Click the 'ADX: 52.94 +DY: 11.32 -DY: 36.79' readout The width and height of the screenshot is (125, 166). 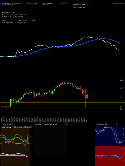click(16, 127)
